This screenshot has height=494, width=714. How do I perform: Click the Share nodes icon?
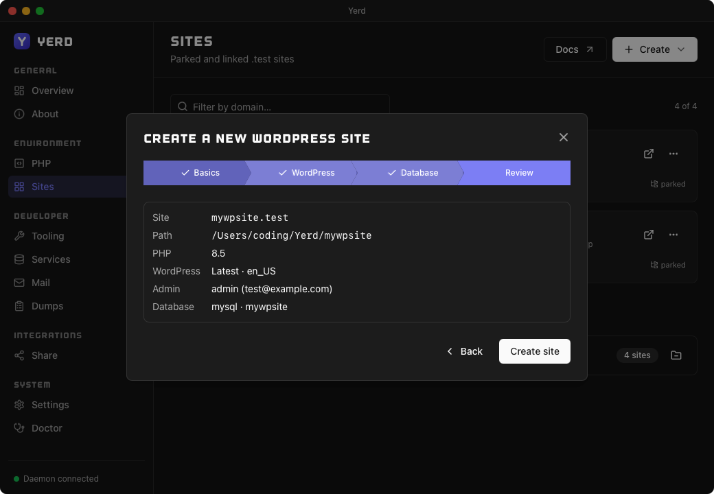pyautogui.click(x=19, y=355)
